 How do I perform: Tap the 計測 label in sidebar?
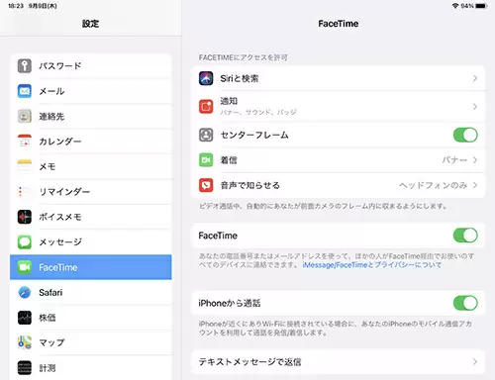coord(48,368)
